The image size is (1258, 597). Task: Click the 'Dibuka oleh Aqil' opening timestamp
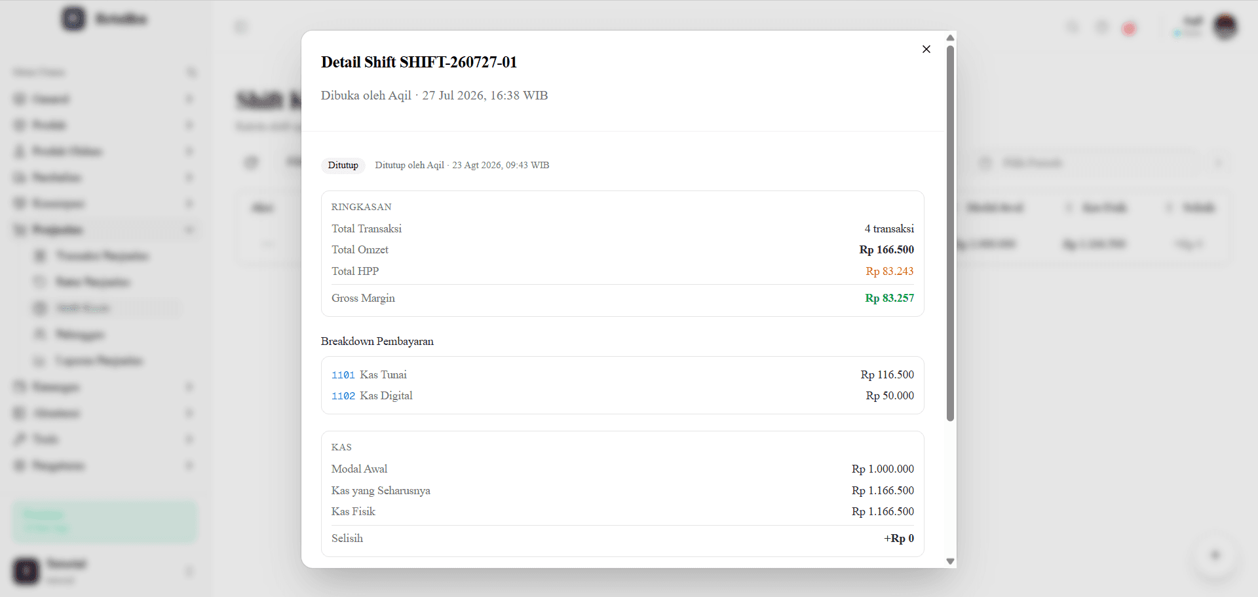(x=434, y=96)
